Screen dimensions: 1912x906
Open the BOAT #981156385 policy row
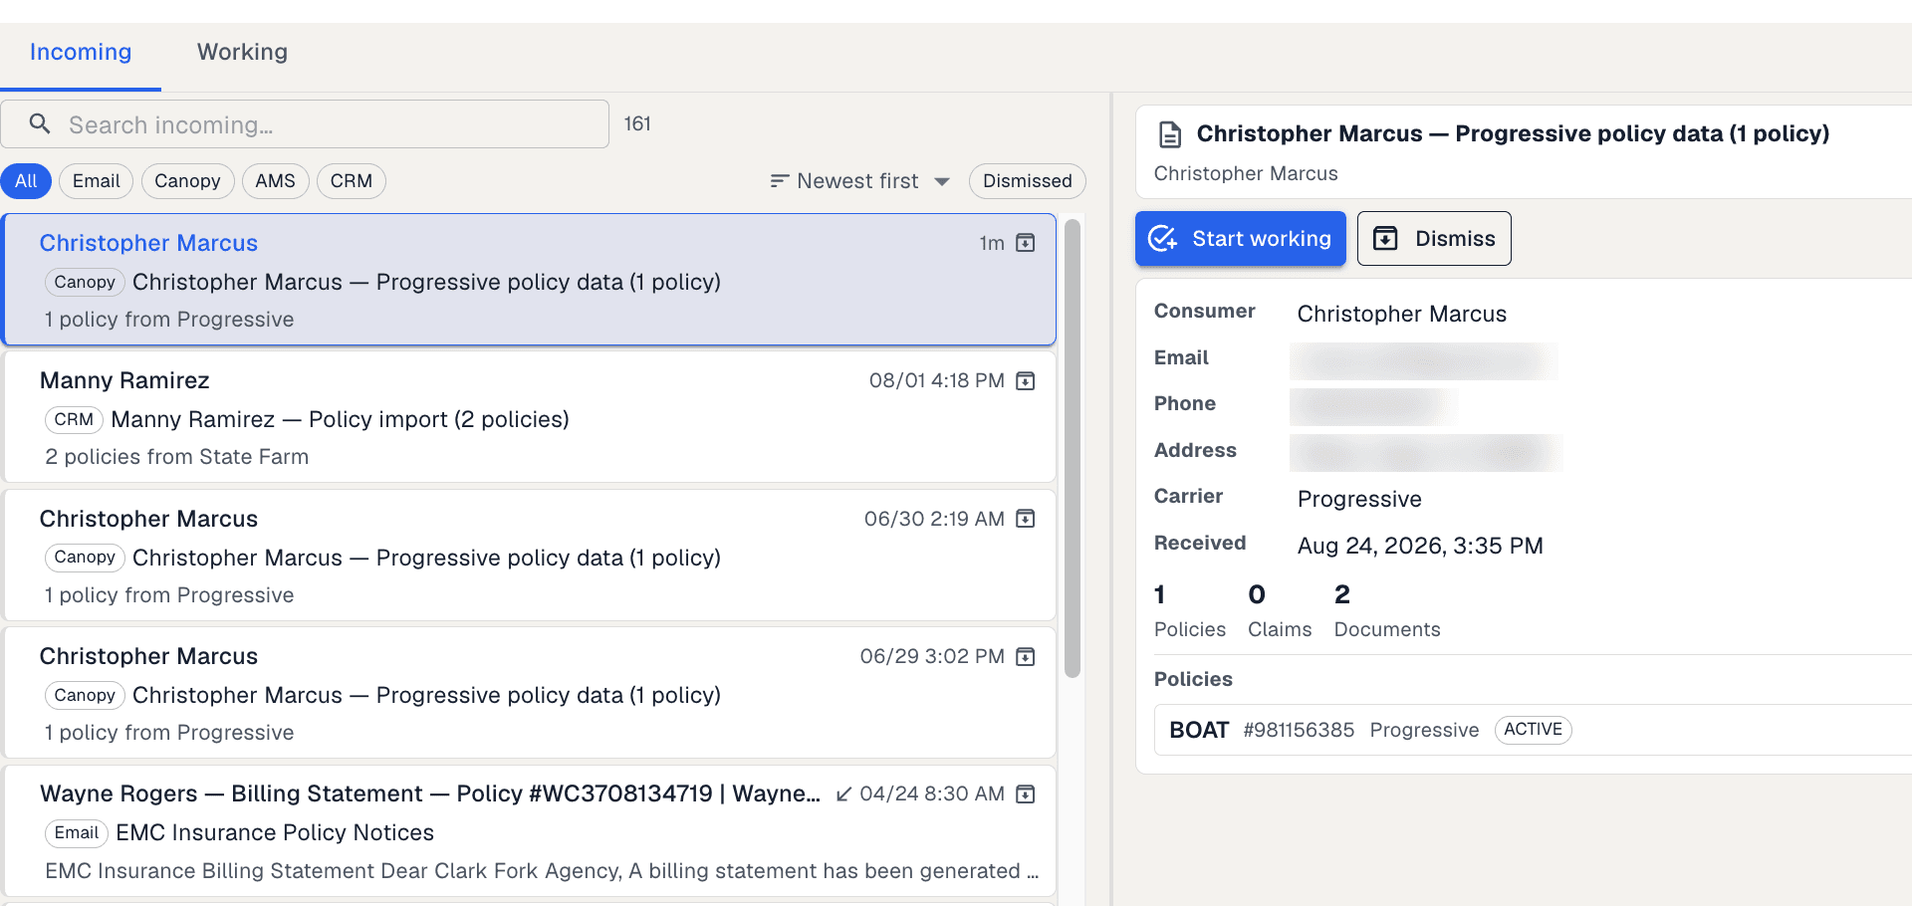click(x=1534, y=730)
